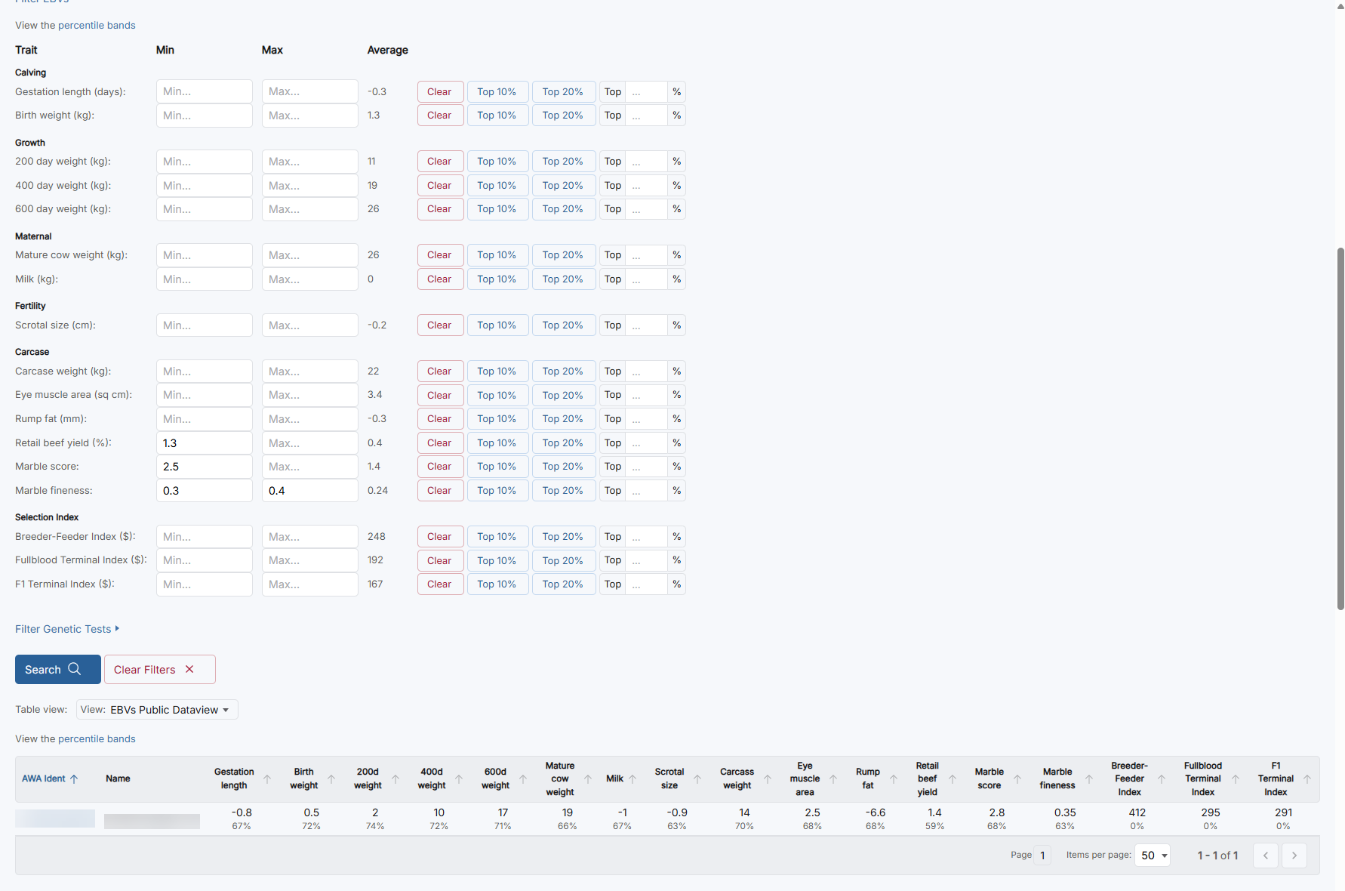Apply Top 20% for Breeder-Feeder Index
The image size is (1345, 891).
(x=563, y=537)
